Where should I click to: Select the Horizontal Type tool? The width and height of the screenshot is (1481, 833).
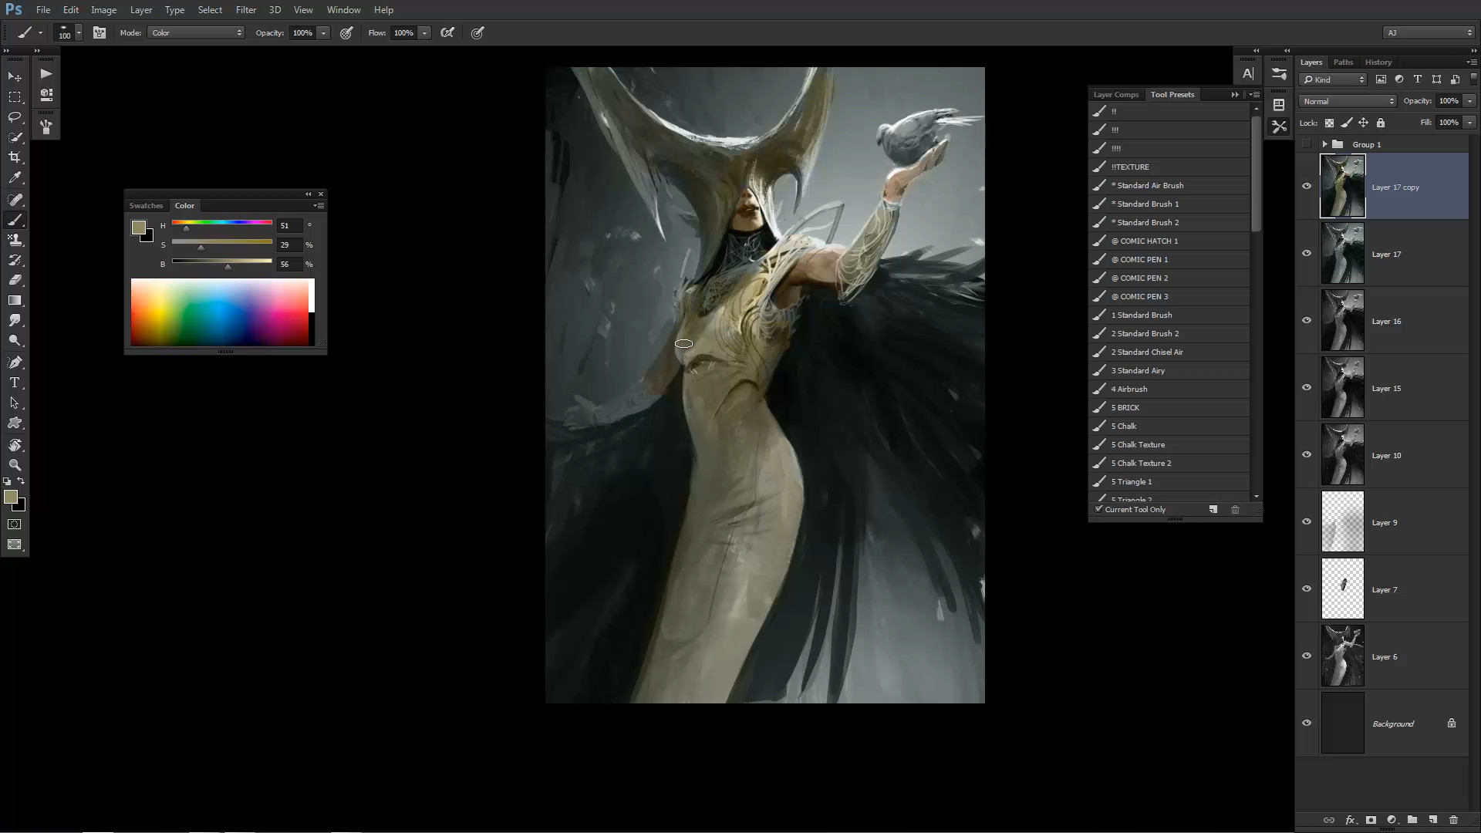coord(15,383)
